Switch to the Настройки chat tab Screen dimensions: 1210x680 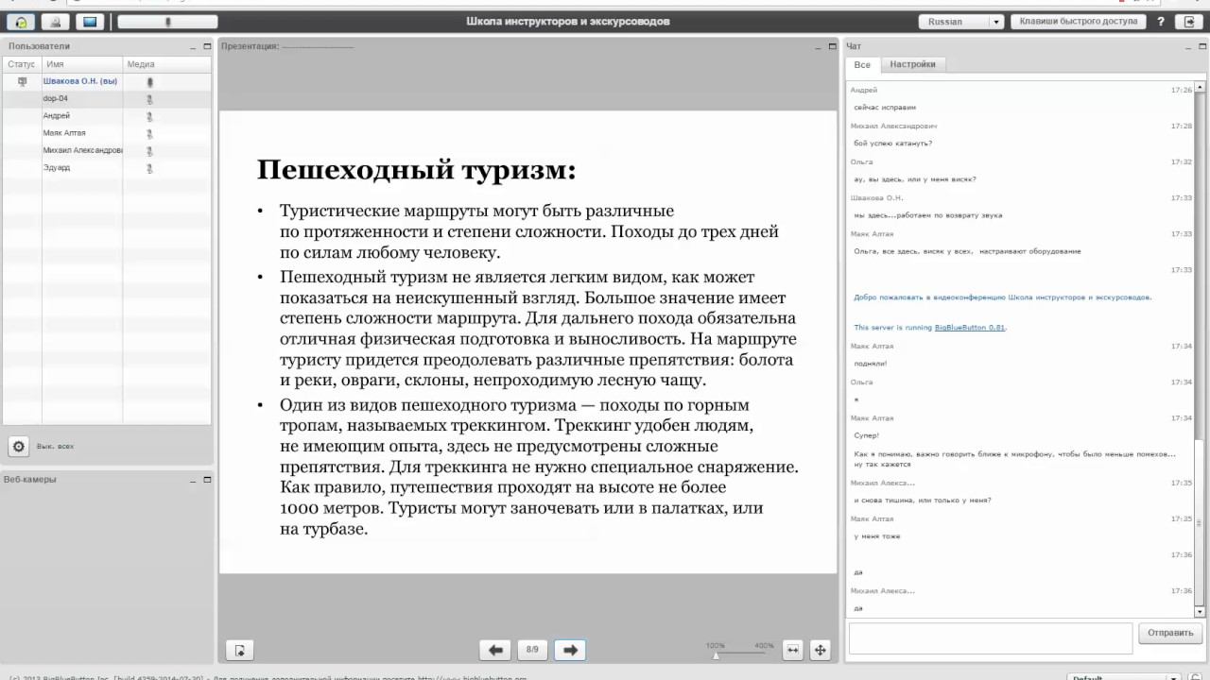(912, 64)
